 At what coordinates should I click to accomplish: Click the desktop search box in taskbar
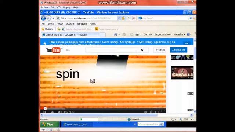(x=148, y=124)
